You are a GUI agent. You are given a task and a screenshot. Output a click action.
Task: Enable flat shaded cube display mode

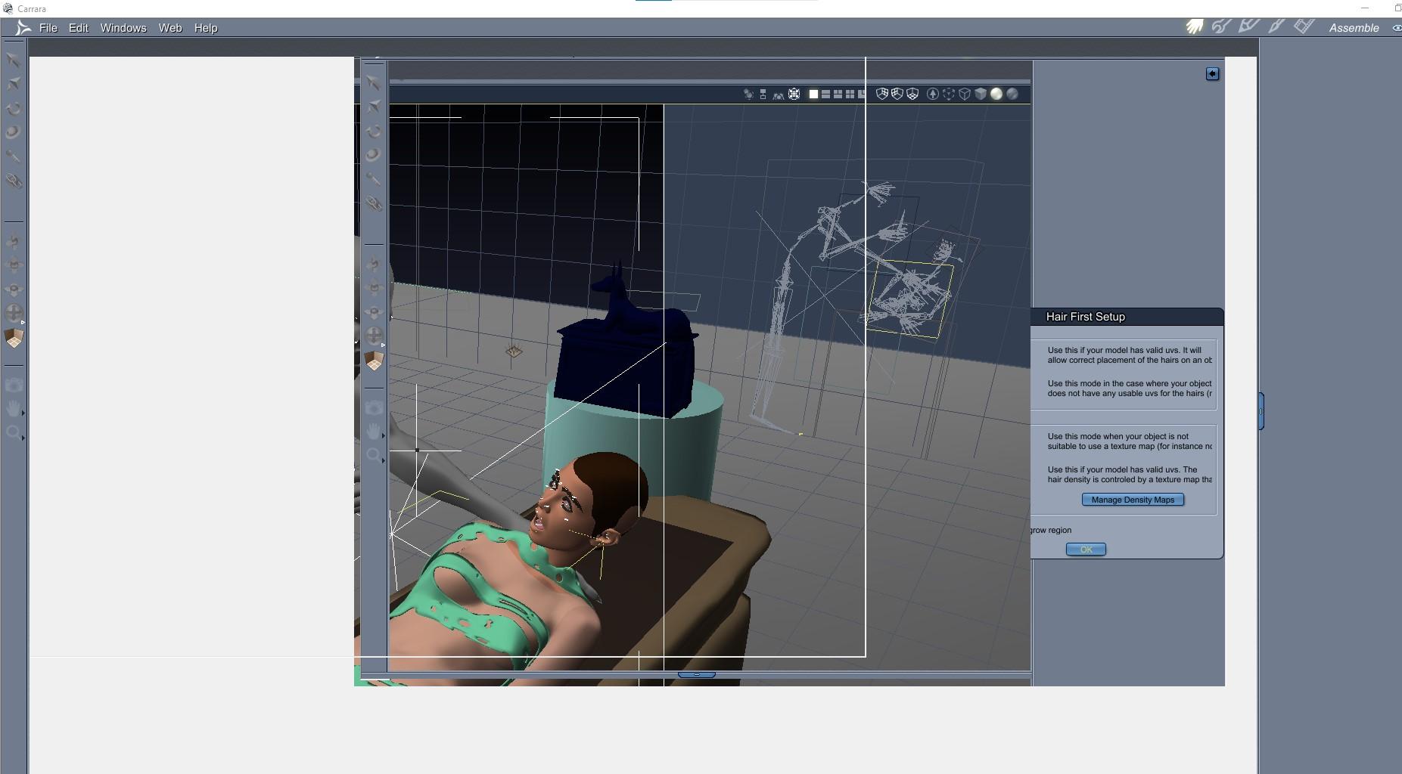pos(981,94)
